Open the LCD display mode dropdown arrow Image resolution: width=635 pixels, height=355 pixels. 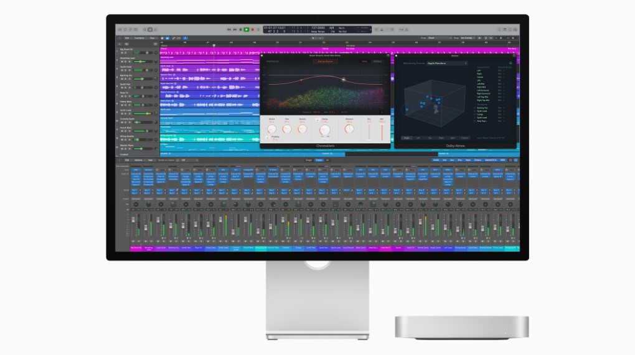click(370, 30)
